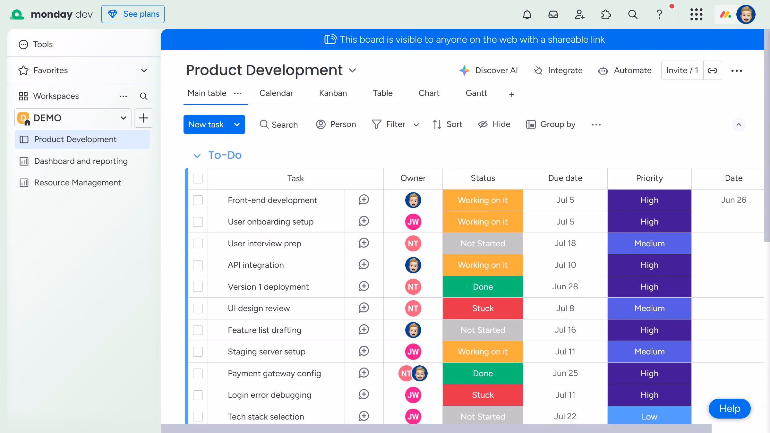Image resolution: width=770 pixels, height=433 pixels.
Task: Add update to UI design review
Action: pyautogui.click(x=364, y=308)
